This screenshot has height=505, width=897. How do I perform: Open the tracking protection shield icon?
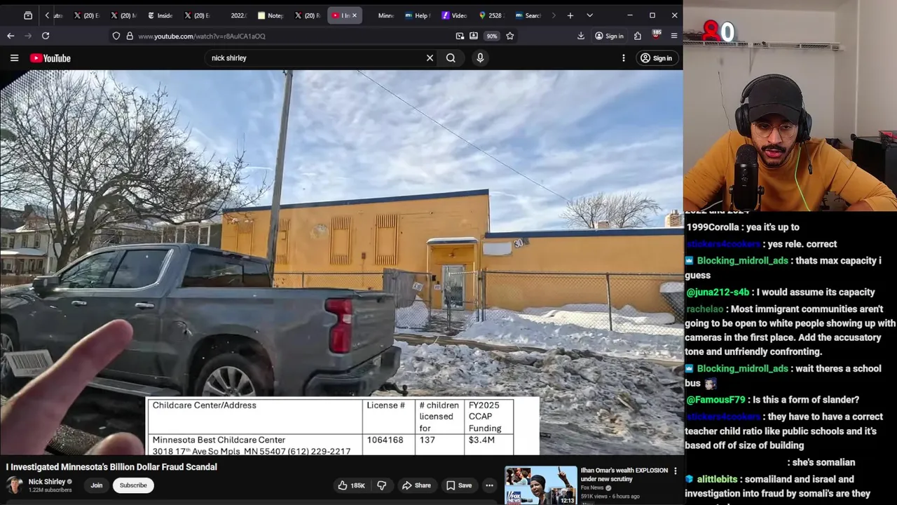click(x=116, y=36)
